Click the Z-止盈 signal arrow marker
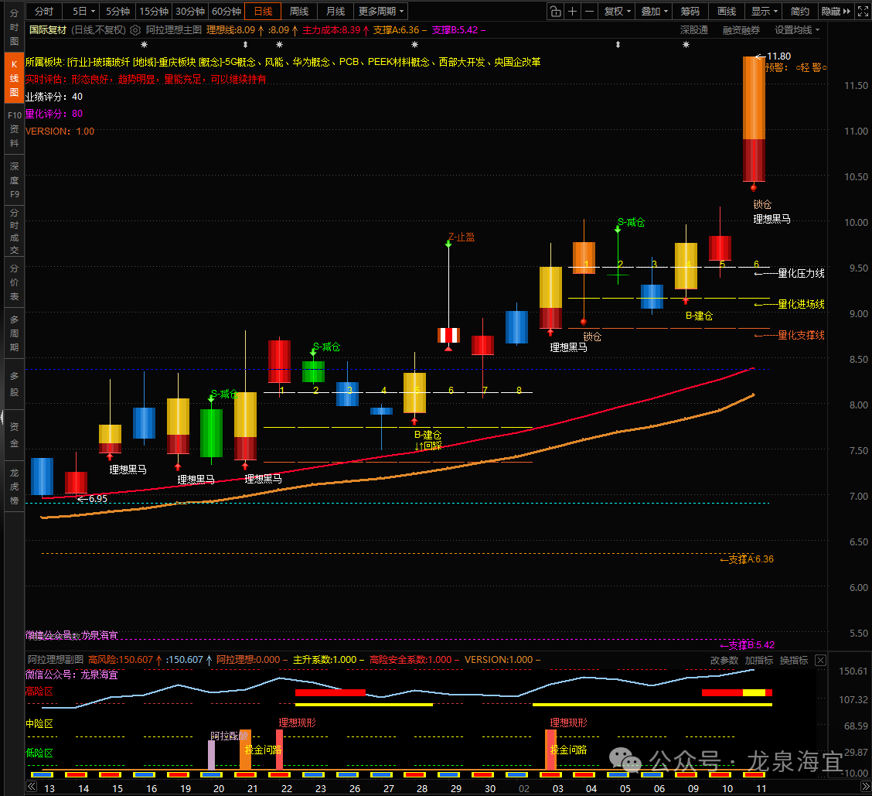Viewport: 872px width, 796px height. tap(448, 244)
